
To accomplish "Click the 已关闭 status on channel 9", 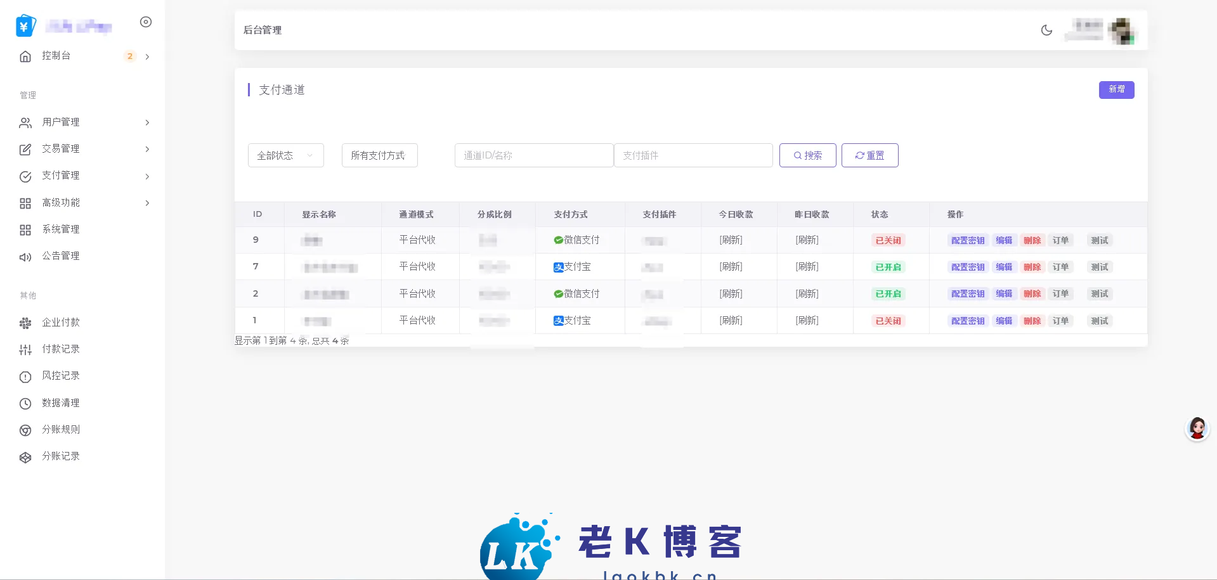I will (887, 240).
